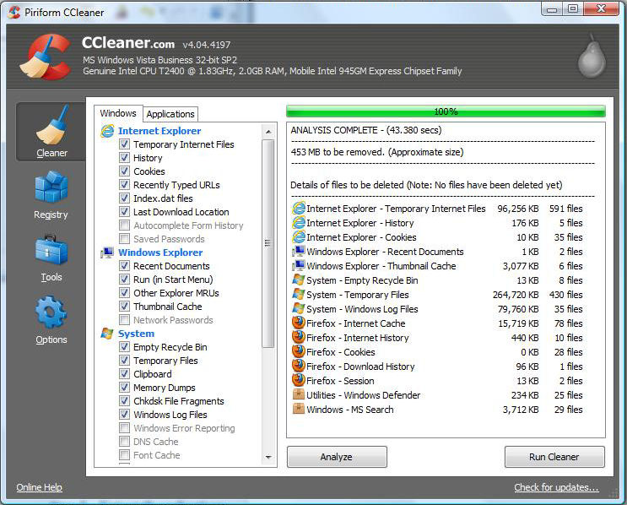Click the Internet Explorer section header icon

tap(107, 131)
